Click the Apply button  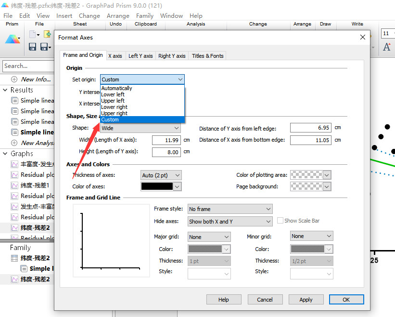coord(306,299)
